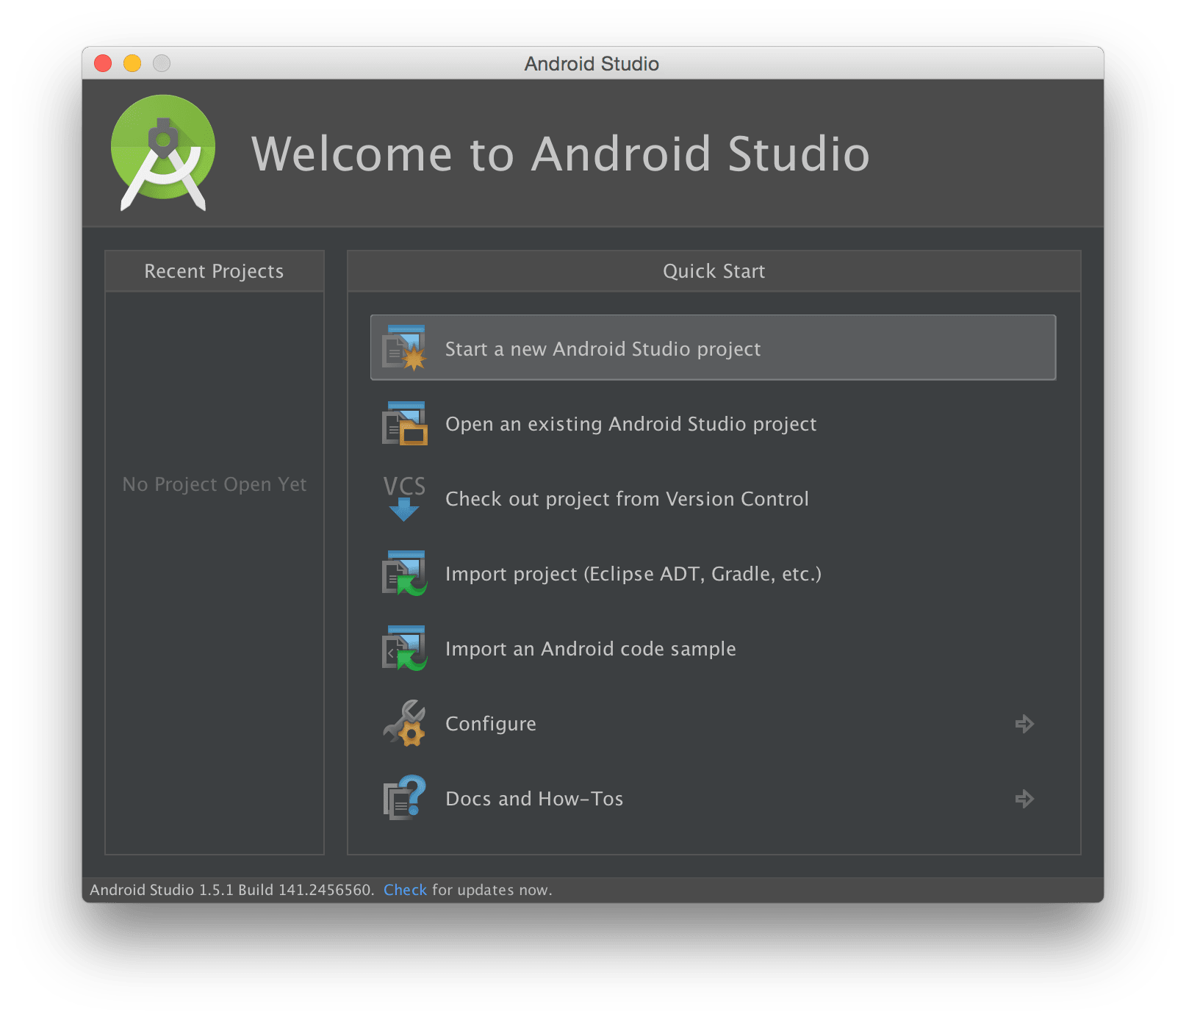Click 'No Project Open Yet' text
Image resolution: width=1186 pixels, height=1020 pixels.
click(214, 484)
